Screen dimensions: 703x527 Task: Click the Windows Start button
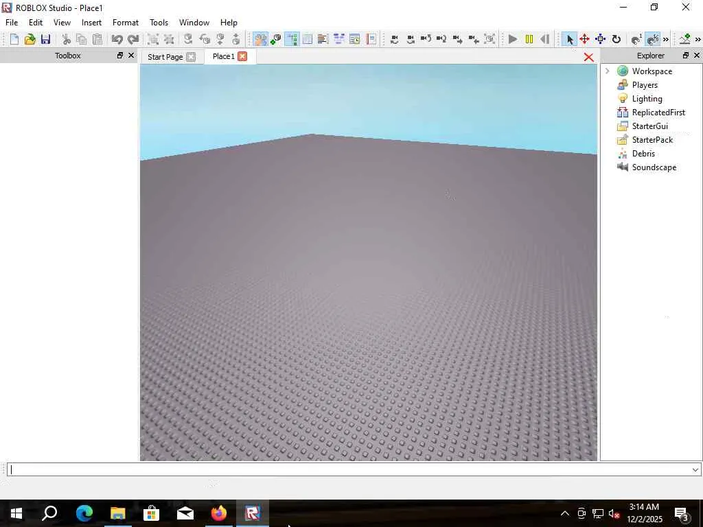[16, 513]
